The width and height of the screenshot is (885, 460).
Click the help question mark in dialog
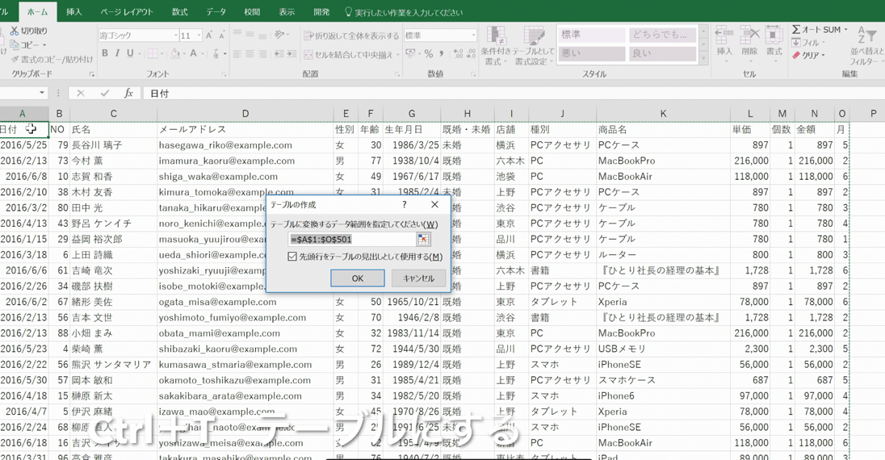(x=404, y=204)
